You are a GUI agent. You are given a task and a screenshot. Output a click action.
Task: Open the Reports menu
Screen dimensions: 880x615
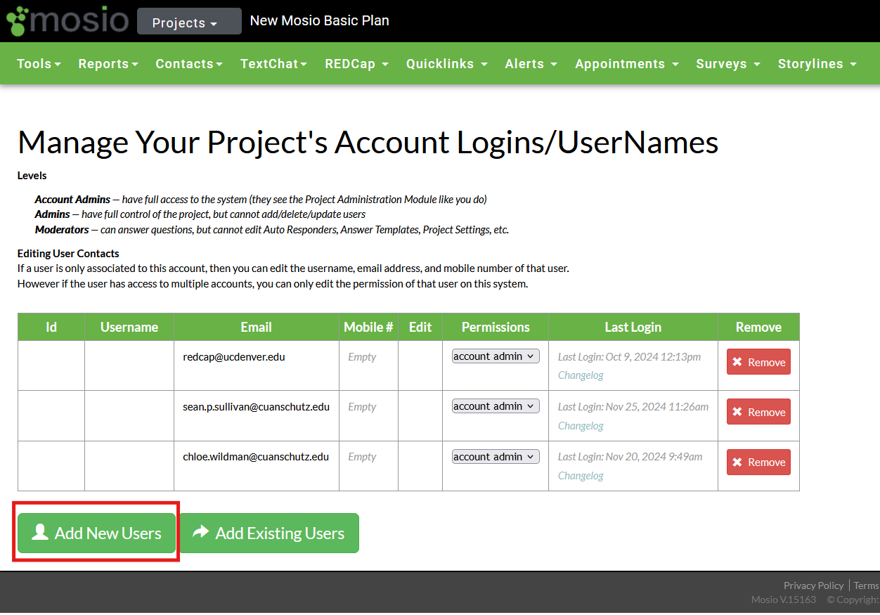[x=108, y=64]
